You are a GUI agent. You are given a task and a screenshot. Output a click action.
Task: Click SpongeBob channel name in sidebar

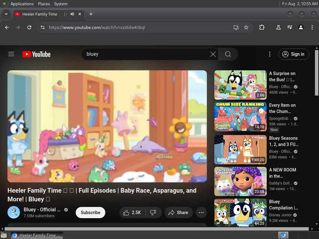point(280,119)
